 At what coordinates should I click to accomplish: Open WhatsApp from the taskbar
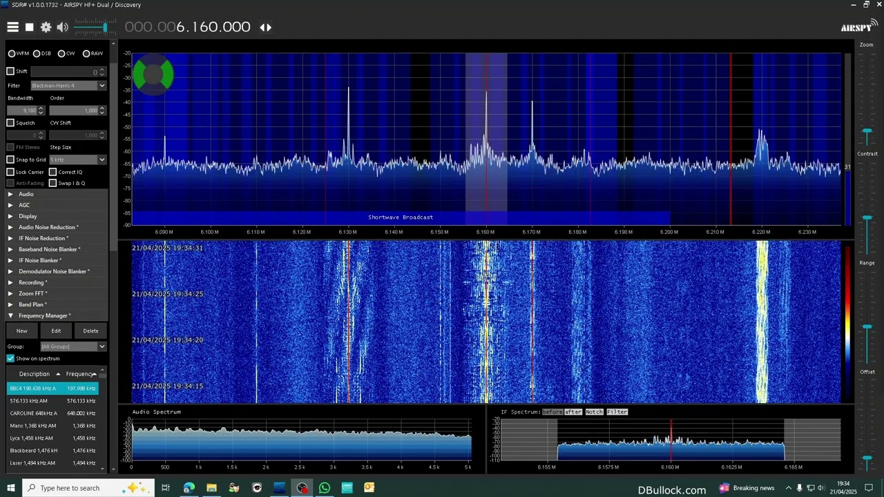(x=324, y=488)
